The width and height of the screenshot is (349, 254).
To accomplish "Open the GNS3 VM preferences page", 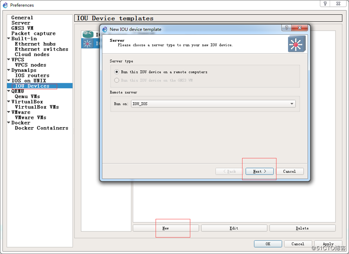I will pyautogui.click(x=22, y=28).
